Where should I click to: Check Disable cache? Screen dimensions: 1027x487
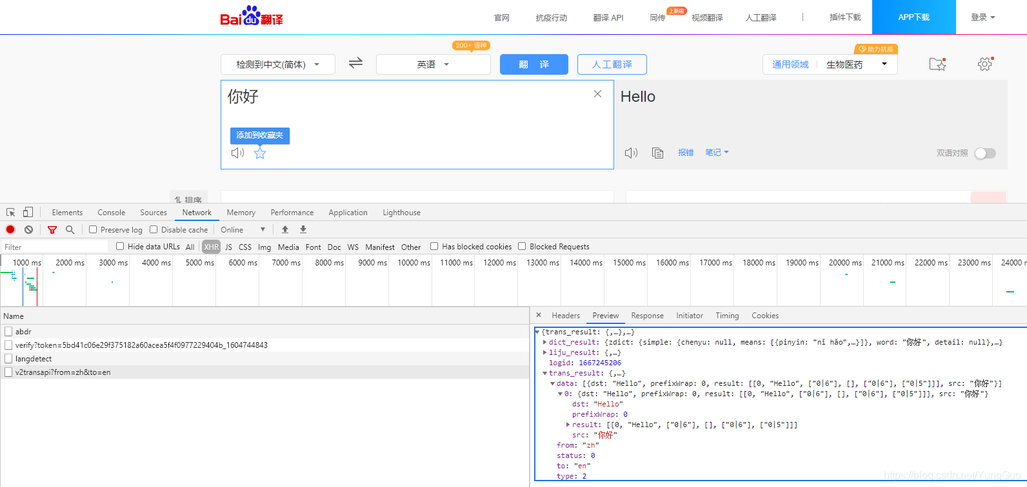click(x=154, y=229)
